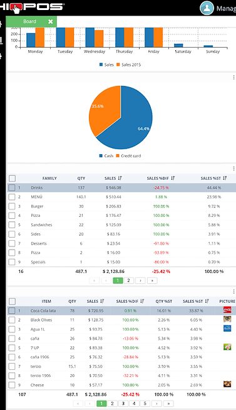Go to page 5 of item table
This screenshot has width=236, height=410.
[145, 404]
